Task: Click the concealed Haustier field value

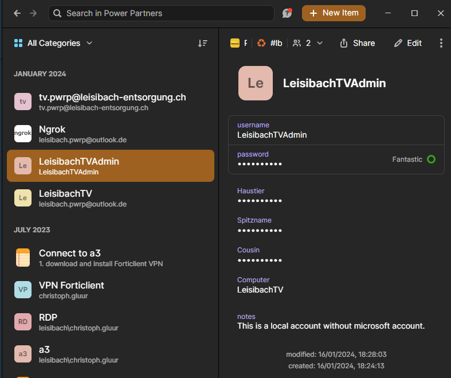Action: click(260, 201)
